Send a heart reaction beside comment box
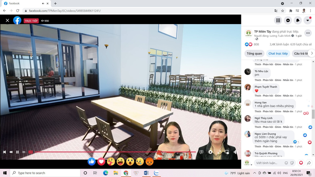Viewport: 315px width, 177px height. coord(301,163)
